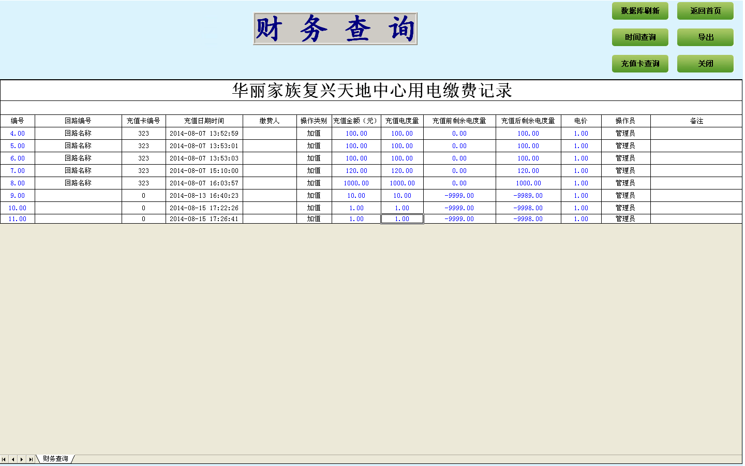
Task: Select the 缴费人 column header
Action: point(270,121)
